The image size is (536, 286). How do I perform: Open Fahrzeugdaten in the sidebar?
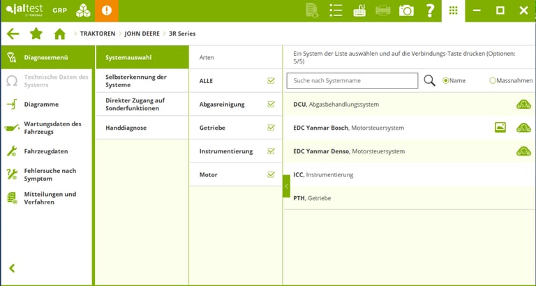47,151
